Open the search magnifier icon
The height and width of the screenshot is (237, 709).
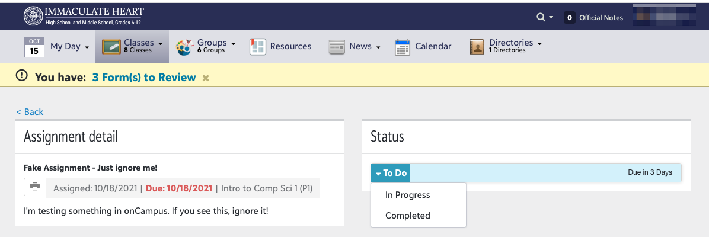click(541, 17)
